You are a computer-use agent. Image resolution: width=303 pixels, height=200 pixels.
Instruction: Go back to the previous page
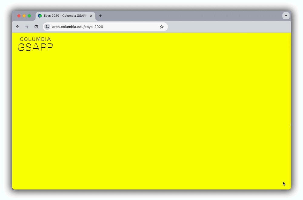click(18, 27)
